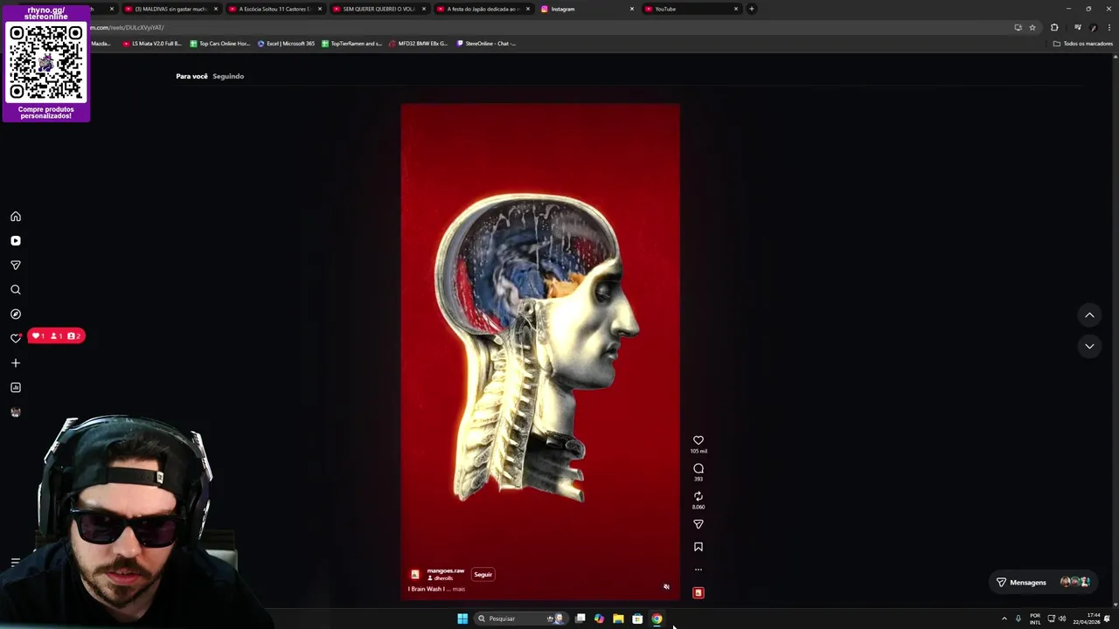Open taskbar microphone indicator
Screen dimensions: 1119x629
click(1018, 619)
